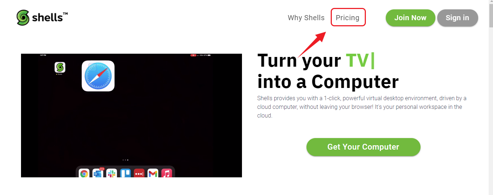Image resolution: width=493 pixels, height=195 pixels.
Task: Tap the large Safari compass icon
Action: [98, 76]
